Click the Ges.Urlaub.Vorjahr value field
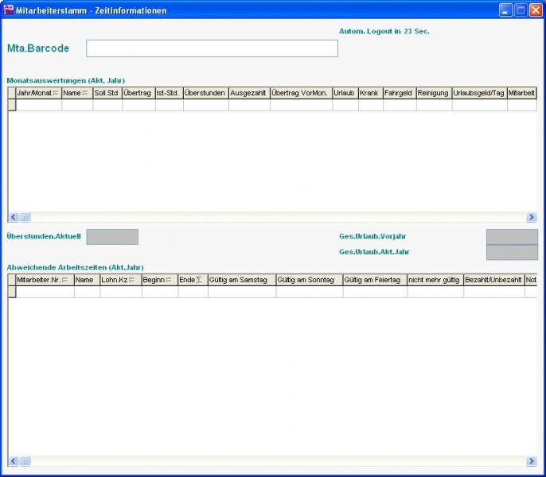 tap(512, 237)
